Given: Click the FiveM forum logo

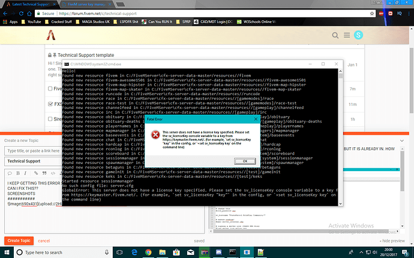Looking at the screenshot, I should 51,35.
